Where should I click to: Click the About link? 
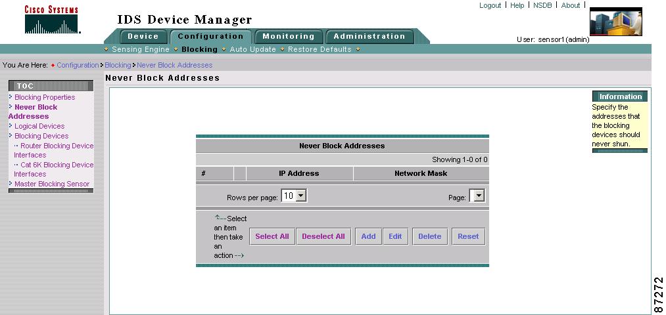pyautogui.click(x=571, y=5)
